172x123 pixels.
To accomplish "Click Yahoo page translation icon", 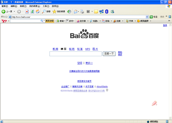I will pyautogui.click(x=138, y=21).
